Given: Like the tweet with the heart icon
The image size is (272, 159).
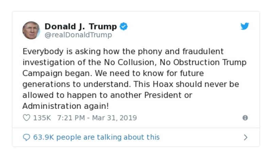Looking at the screenshot, I should click(x=27, y=118).
